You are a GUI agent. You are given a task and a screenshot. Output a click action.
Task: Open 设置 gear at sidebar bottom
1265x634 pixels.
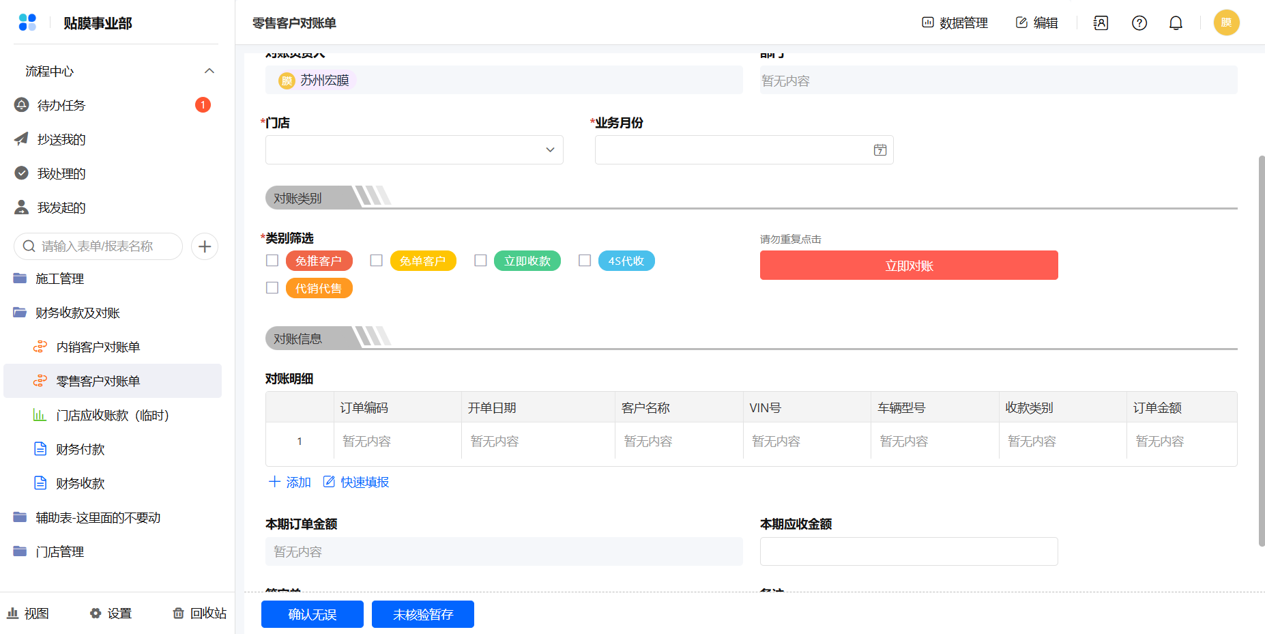tap(96, 613)
